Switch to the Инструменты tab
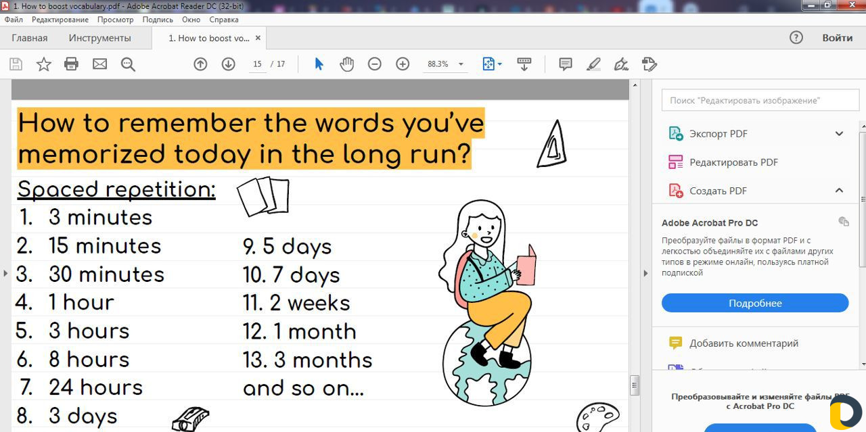 point(99,38)
